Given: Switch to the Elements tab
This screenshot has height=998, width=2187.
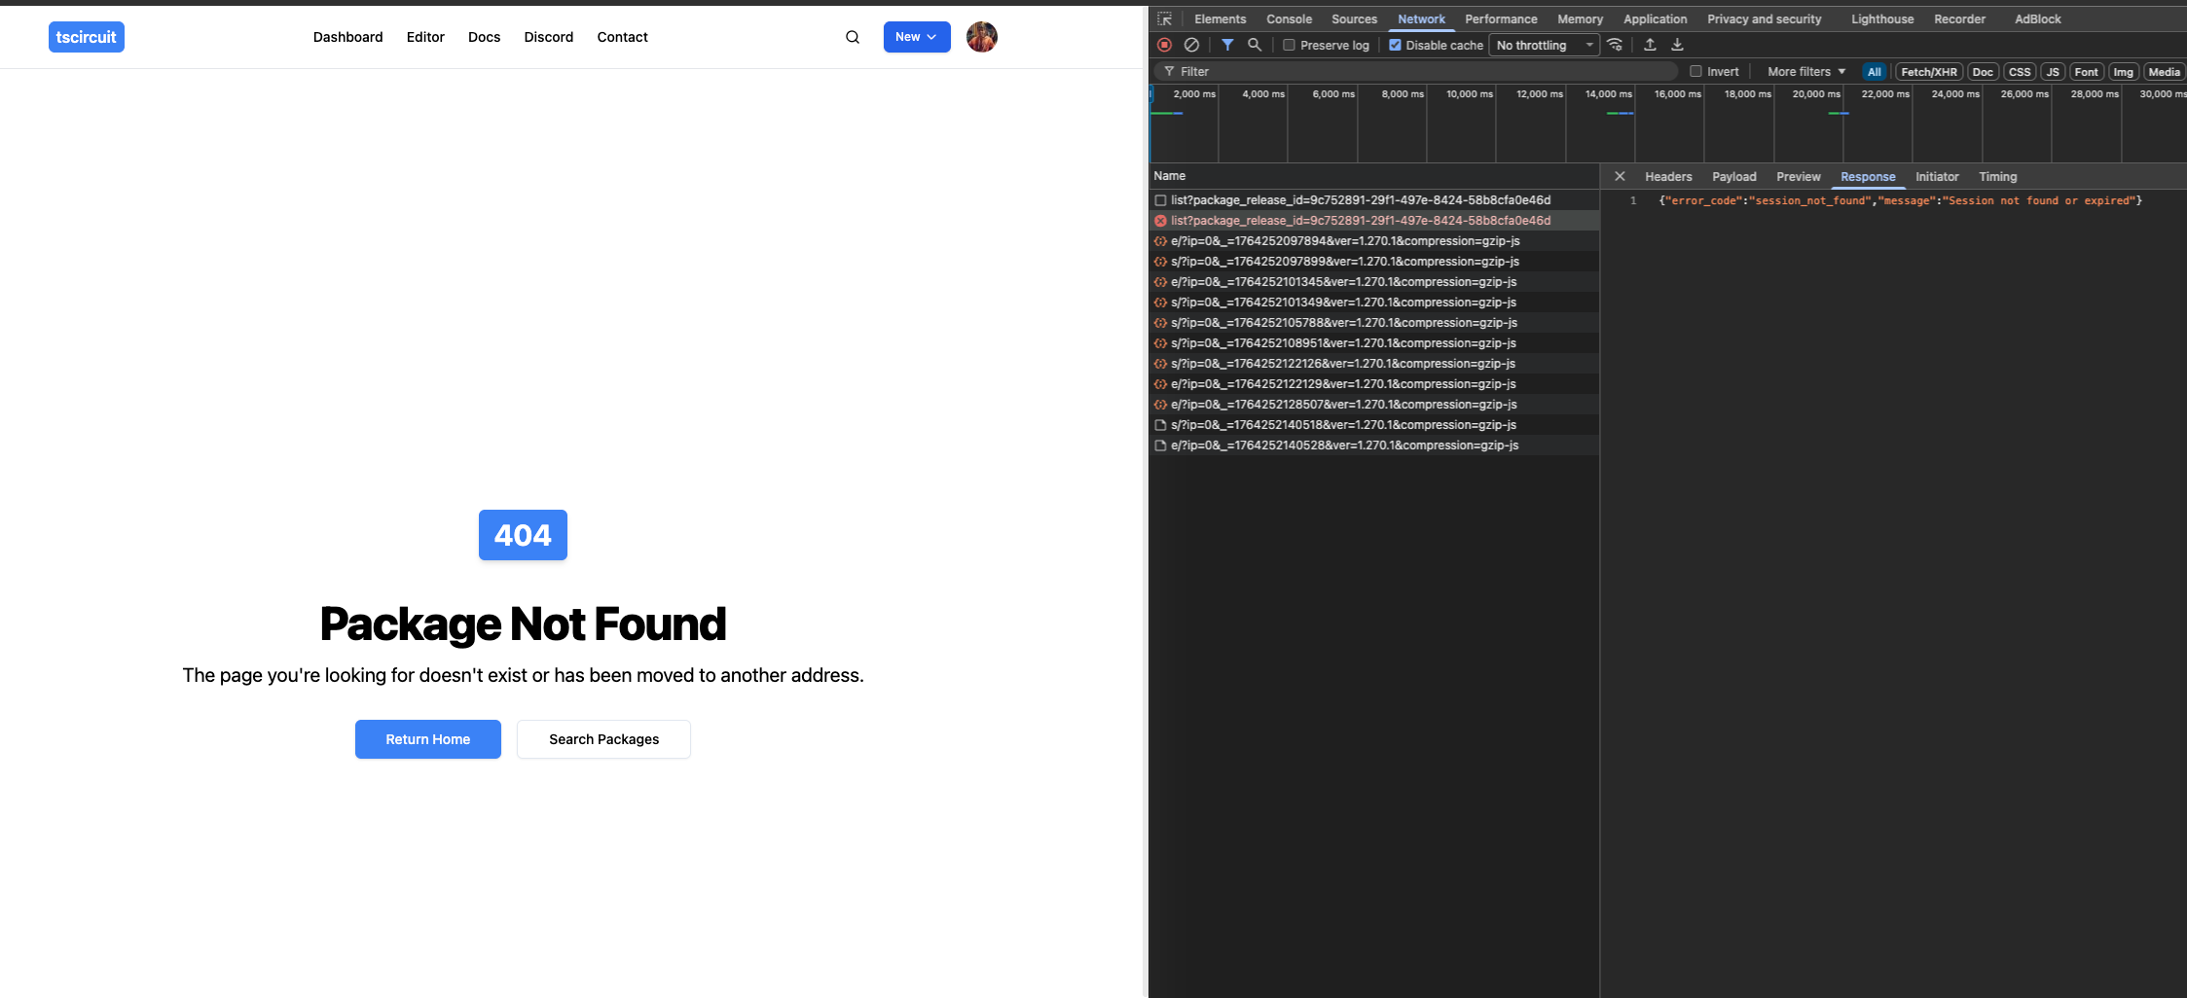Looking at the screenshot, I should 1220,19.
